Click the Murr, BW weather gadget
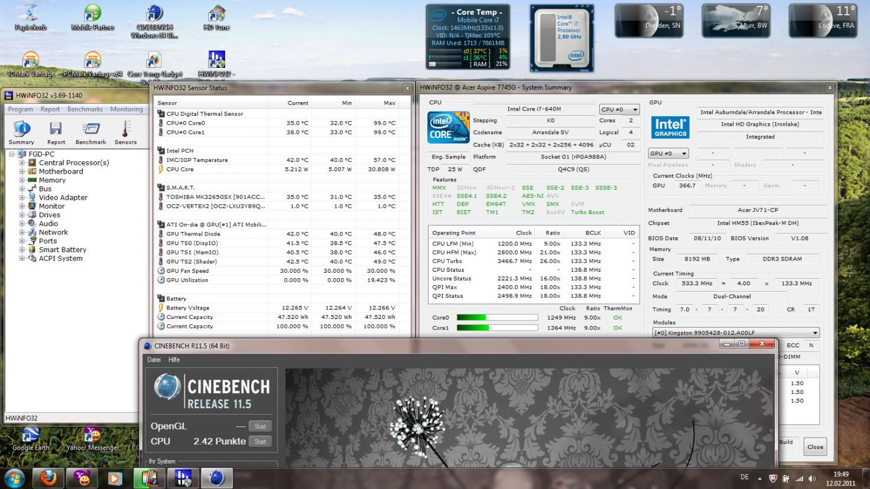This screenshot has height=489, width=870. tap(736, 20)
